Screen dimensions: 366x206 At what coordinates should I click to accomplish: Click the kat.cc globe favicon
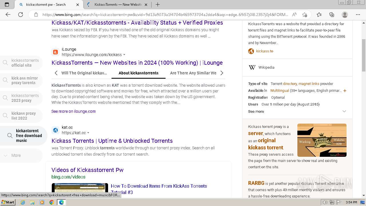click(55, 130)
